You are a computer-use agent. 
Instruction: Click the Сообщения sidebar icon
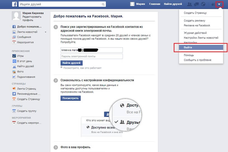[x=14, y=37]
